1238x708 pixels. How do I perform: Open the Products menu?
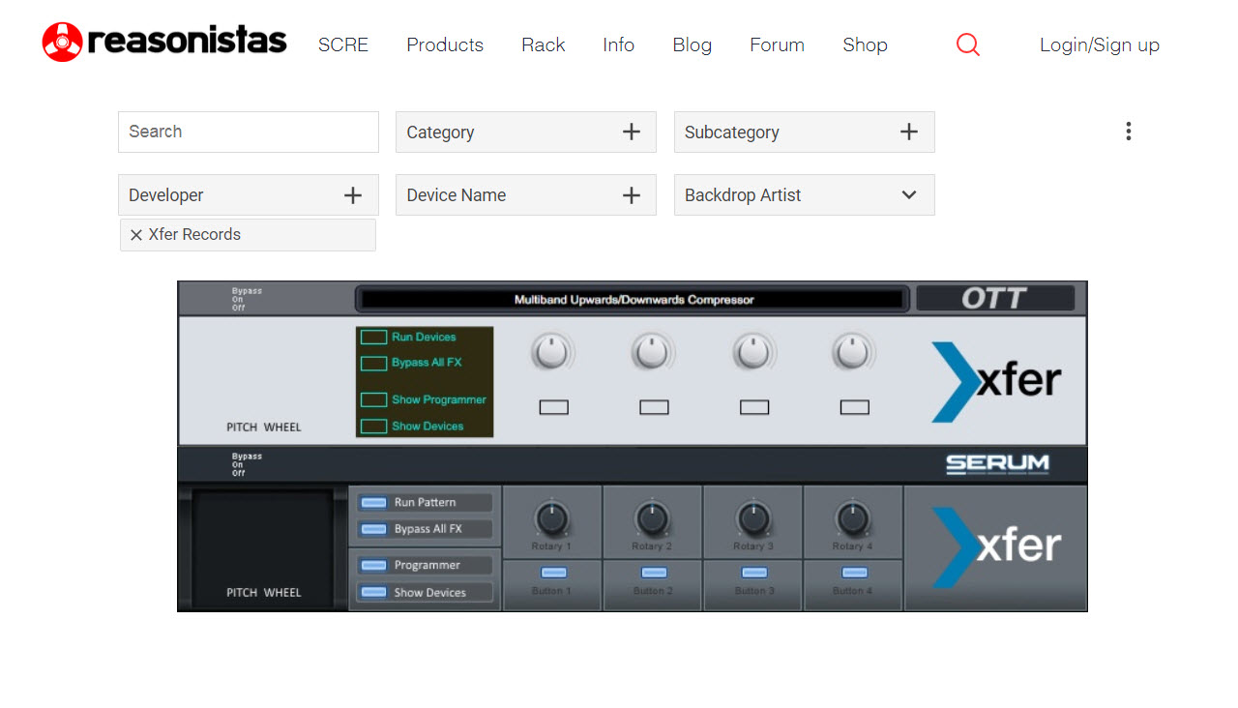445,44
